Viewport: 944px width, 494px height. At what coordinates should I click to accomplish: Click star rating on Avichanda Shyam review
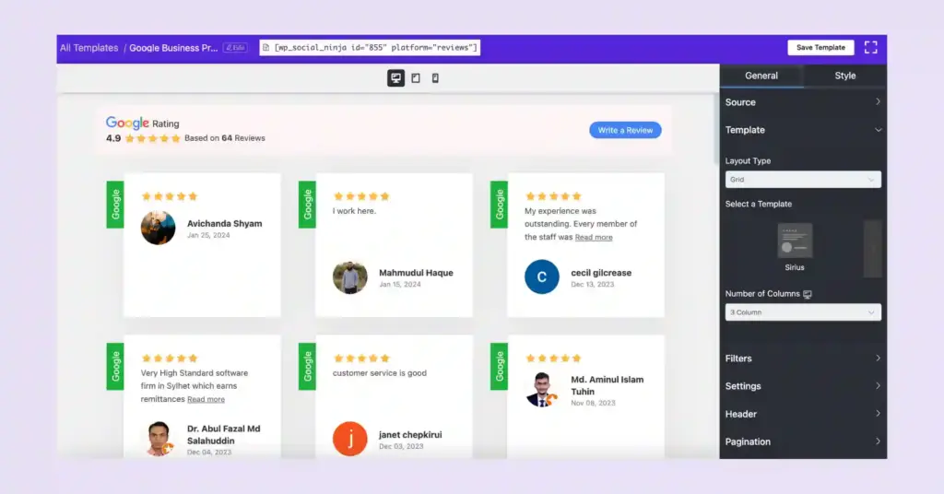click(170, 196)
